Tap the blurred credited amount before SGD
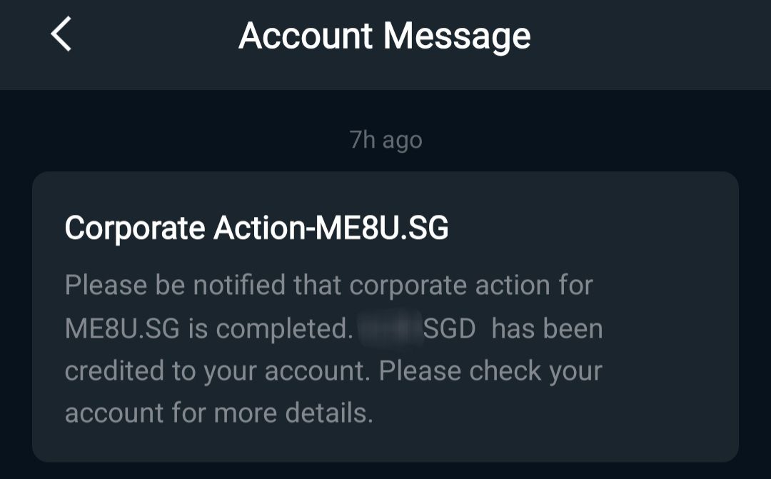The height and width of the screenshot is (479, 771). tap(390, 329)
